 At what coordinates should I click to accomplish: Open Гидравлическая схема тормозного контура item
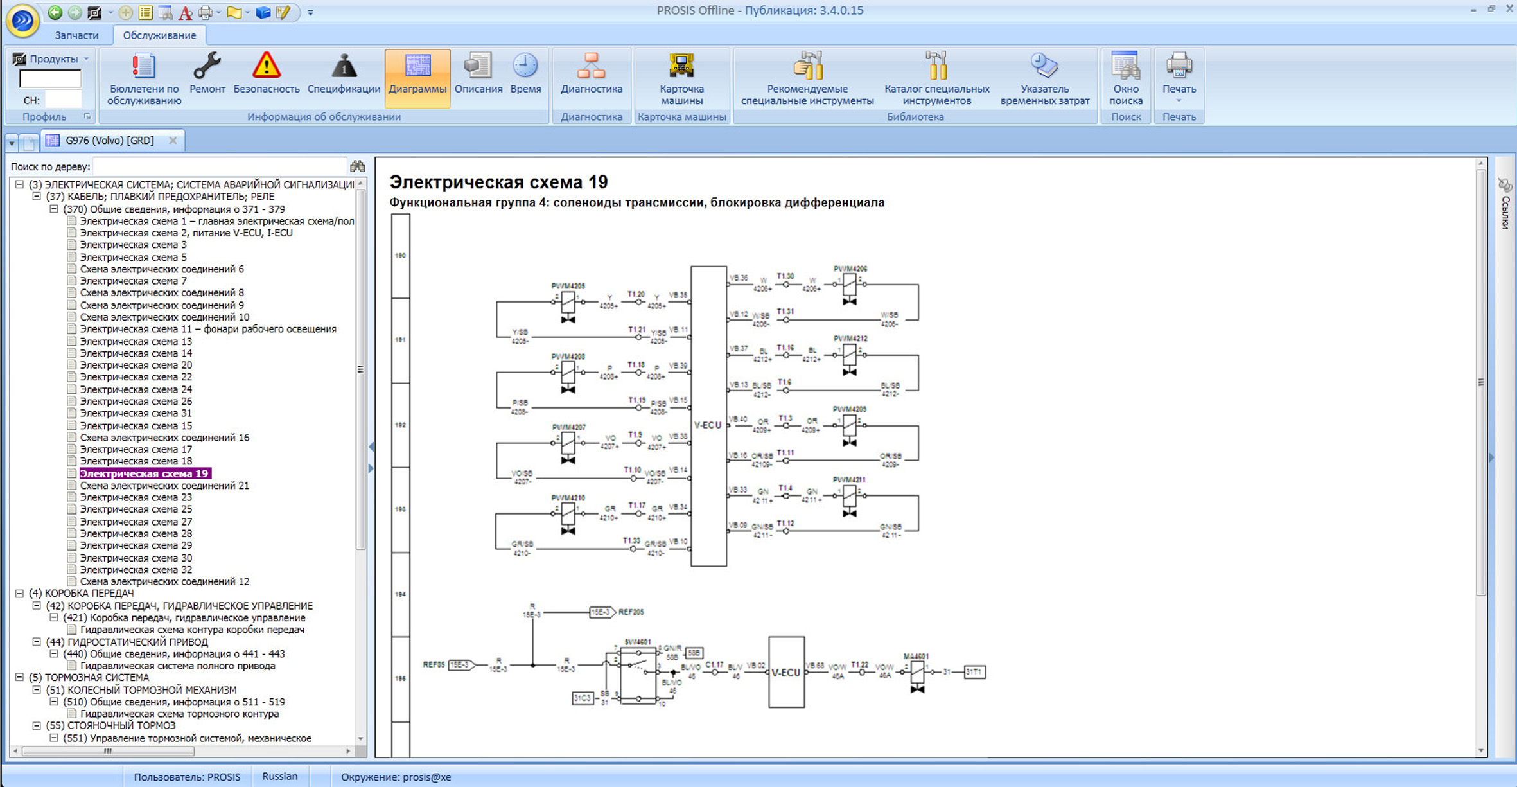(179, 714)
